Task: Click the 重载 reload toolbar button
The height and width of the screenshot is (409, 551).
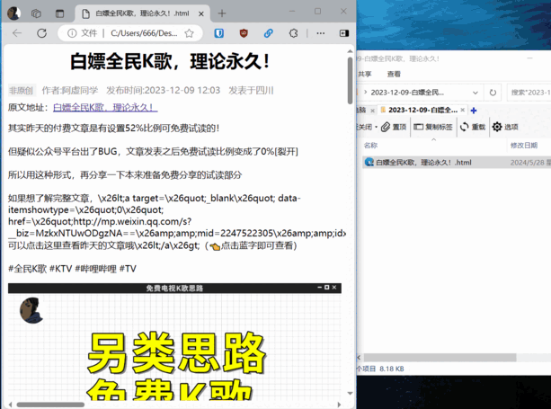Action: click(x=473, y=127)
